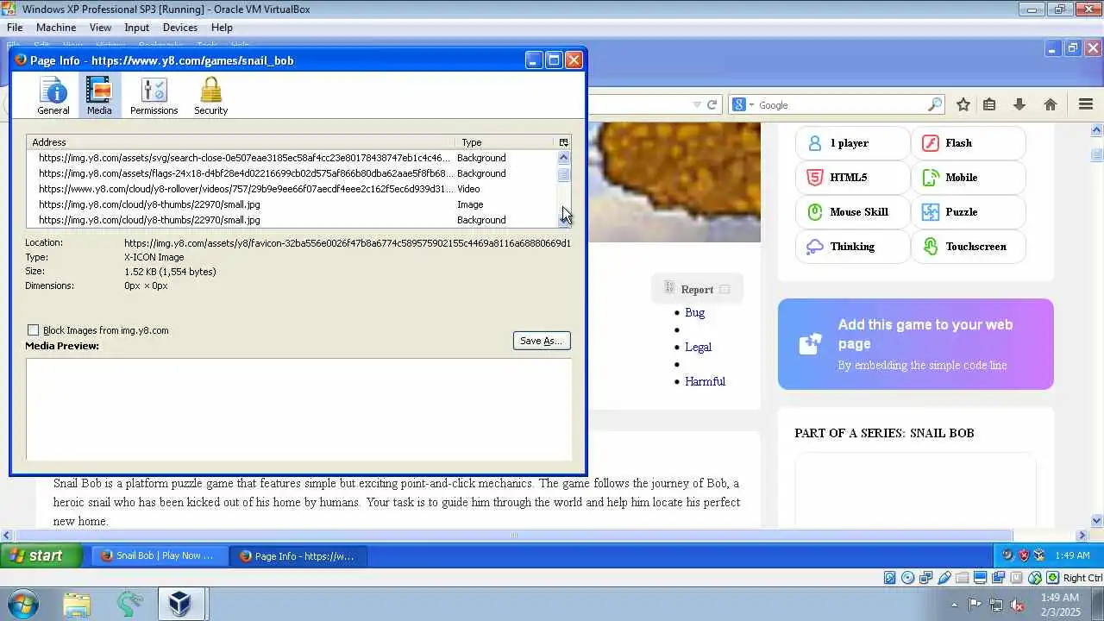Open the Flash tag
Image resolution: width=1104 pixels, height=621 pixels.
[x=968, y=143]
